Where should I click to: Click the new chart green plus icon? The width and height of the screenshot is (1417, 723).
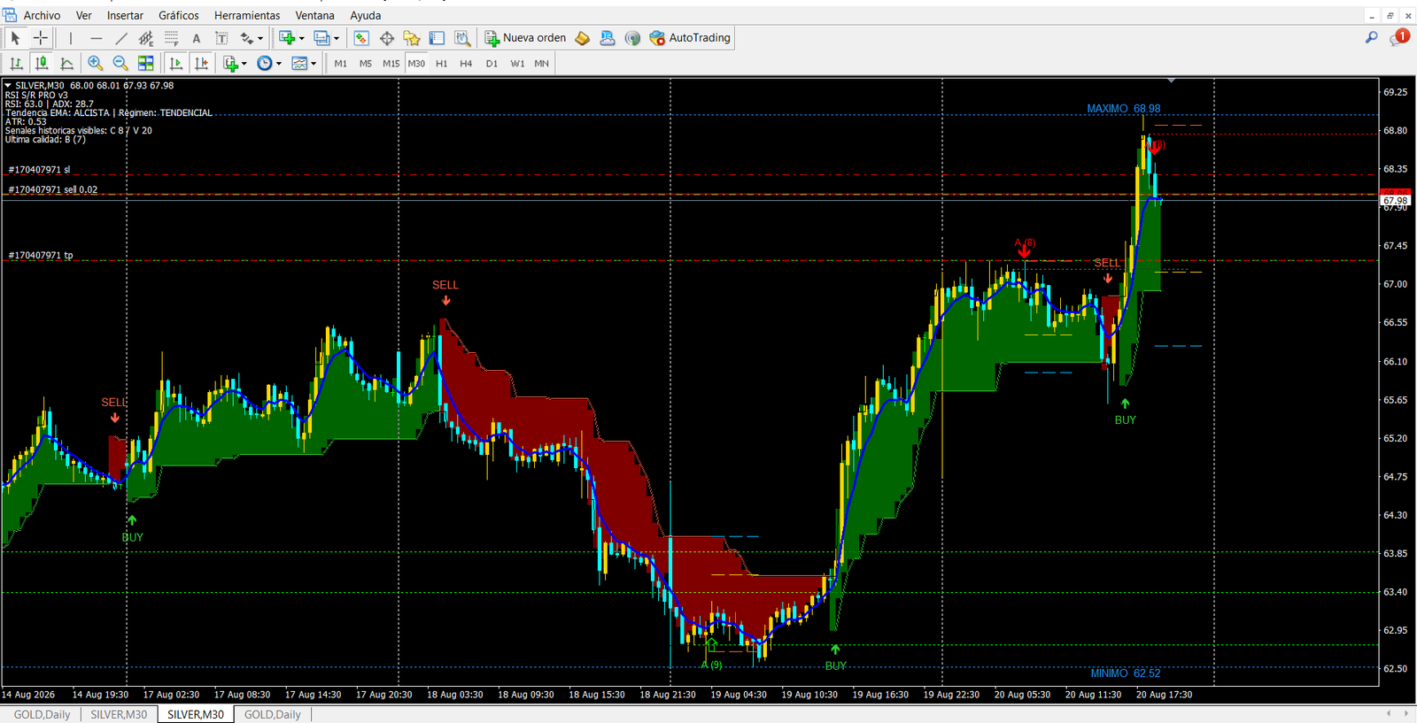pyautogui.click(x=286, y=38)
